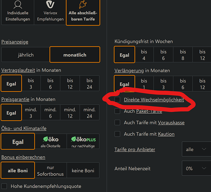The image size is (211, 192).
Task: Tick the Auch Paket-Tarife checkbox
Action: (117, 111)
